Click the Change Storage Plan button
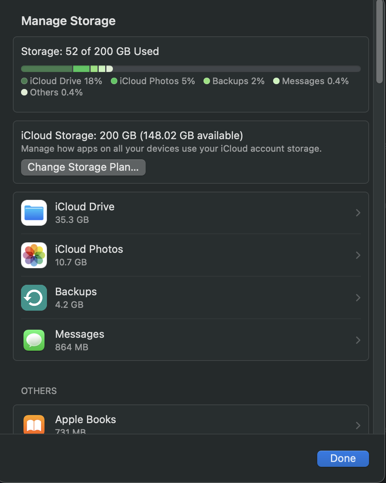The image size is (386, 483). point(83,167)
